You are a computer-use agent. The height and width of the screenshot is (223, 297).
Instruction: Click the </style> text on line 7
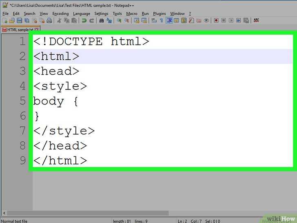[x=64, y=131]
